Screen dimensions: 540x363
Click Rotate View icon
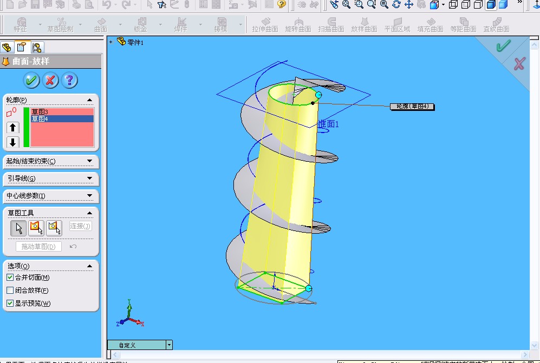point(396,4)
